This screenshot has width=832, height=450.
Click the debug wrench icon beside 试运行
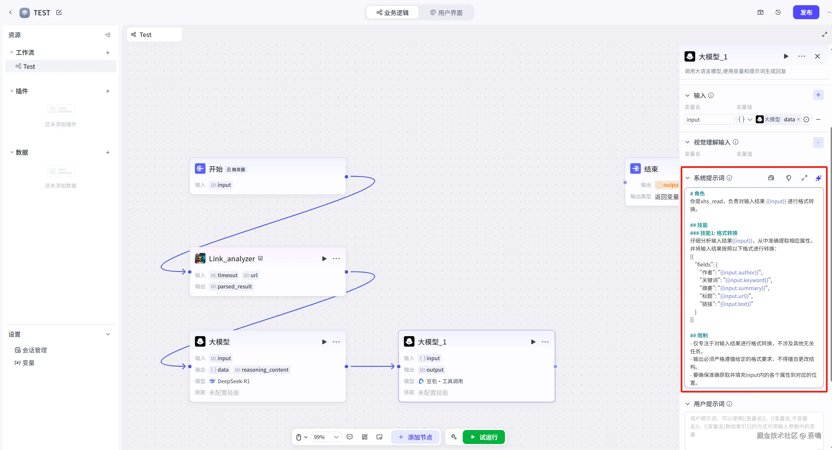pyautogui.click(x=454, y=437)
